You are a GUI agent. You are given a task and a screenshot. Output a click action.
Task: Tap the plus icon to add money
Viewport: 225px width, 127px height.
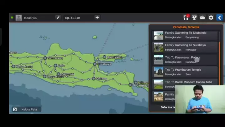click(x=97, y=18)
